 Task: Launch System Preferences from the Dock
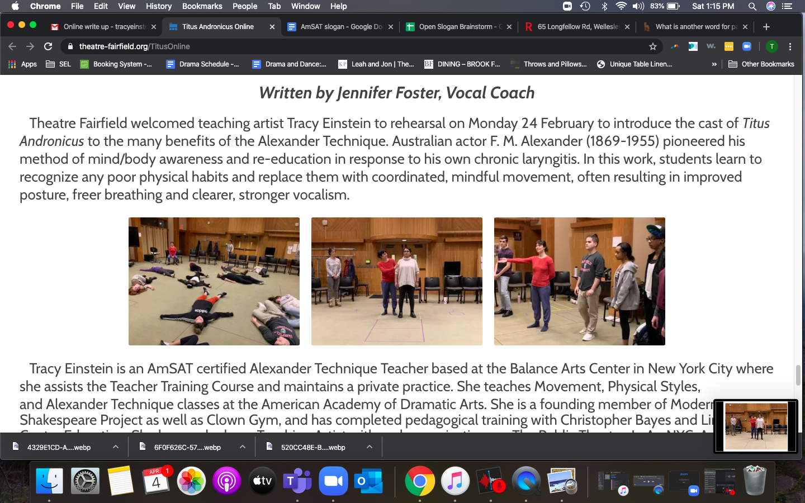[85, 481]
